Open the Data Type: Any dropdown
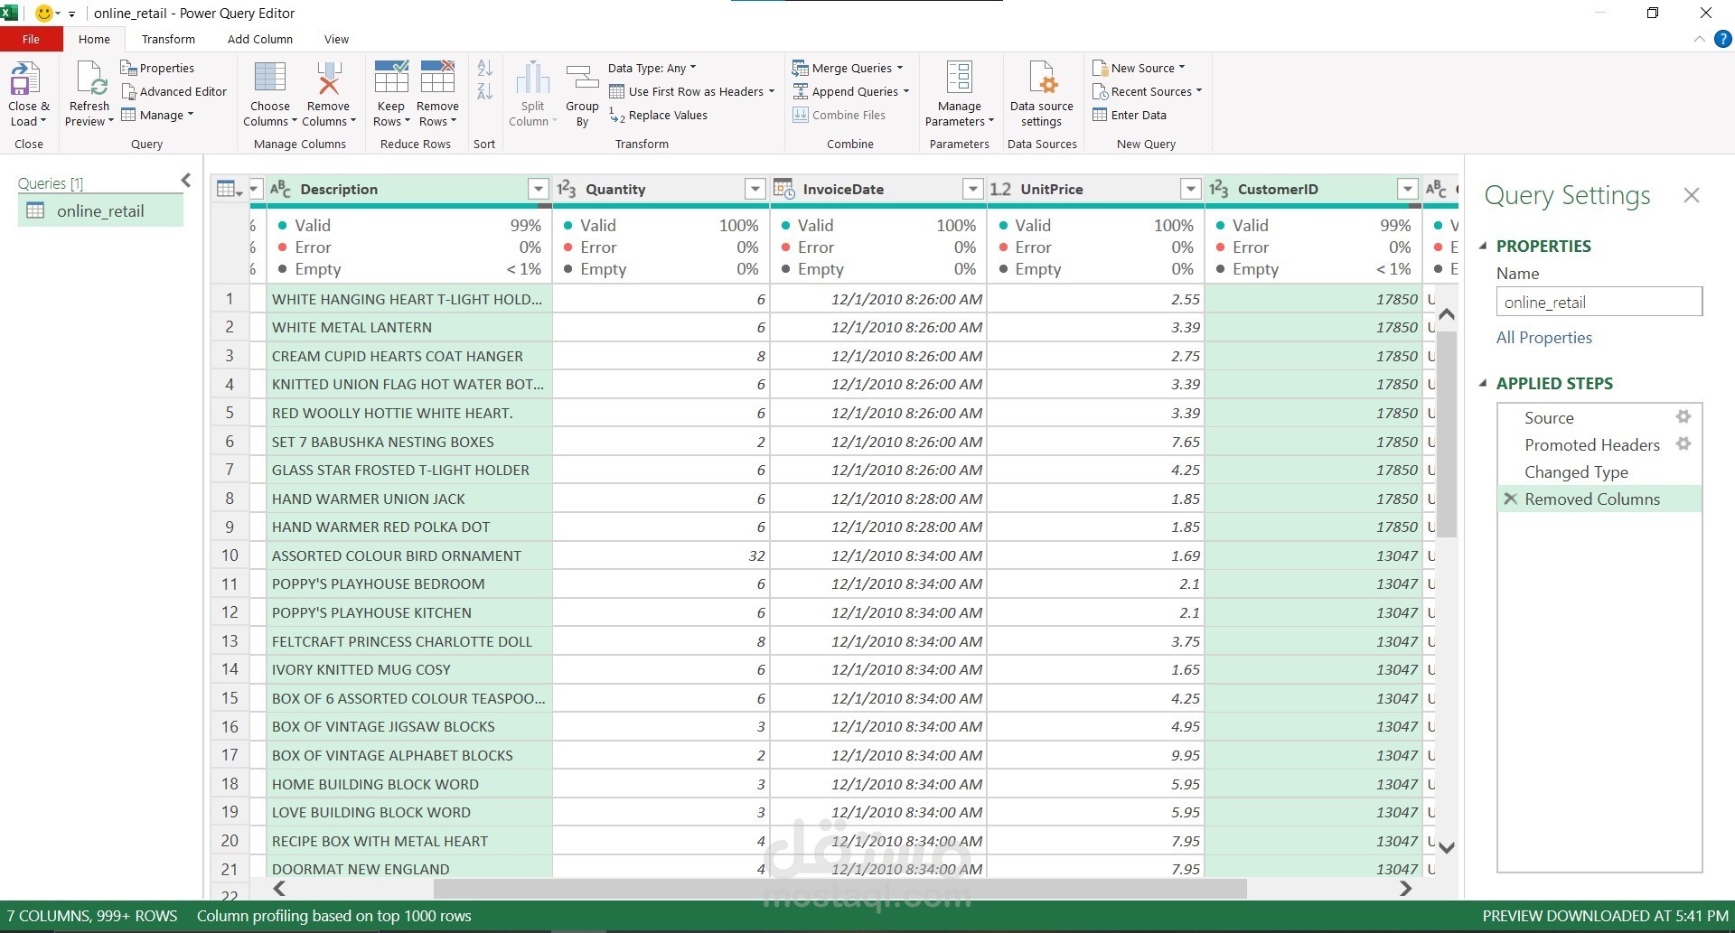The image size is (1735, 933). (x=652, y=68)
